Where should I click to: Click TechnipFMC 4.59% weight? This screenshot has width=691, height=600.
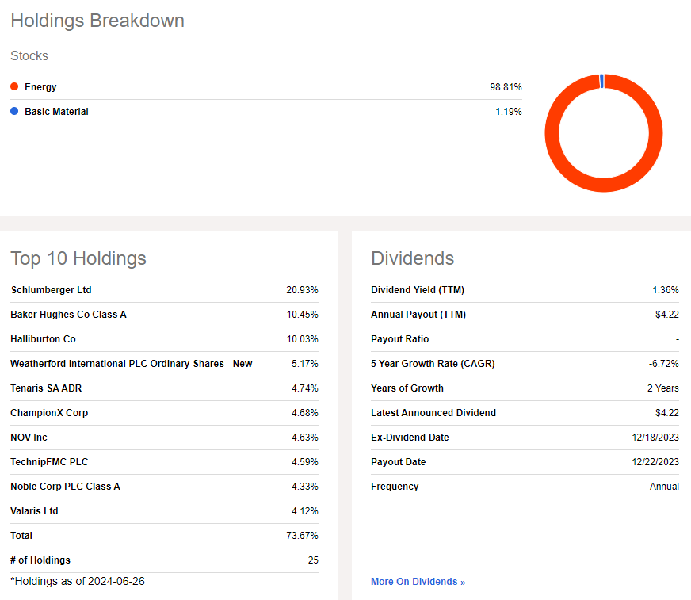tap(304, 462)
